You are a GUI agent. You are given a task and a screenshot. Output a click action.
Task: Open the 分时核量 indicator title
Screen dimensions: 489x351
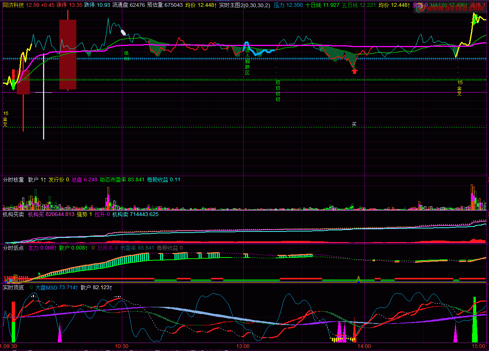14,180
